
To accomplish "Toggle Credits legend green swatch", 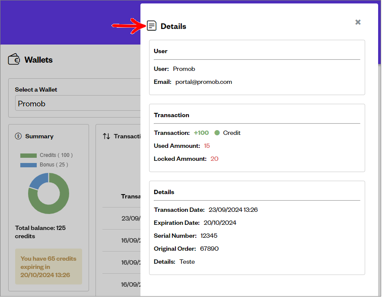I will click(x=29, y=155).
